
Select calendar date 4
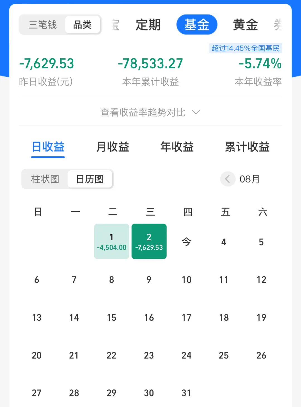(x=224, y=242)
